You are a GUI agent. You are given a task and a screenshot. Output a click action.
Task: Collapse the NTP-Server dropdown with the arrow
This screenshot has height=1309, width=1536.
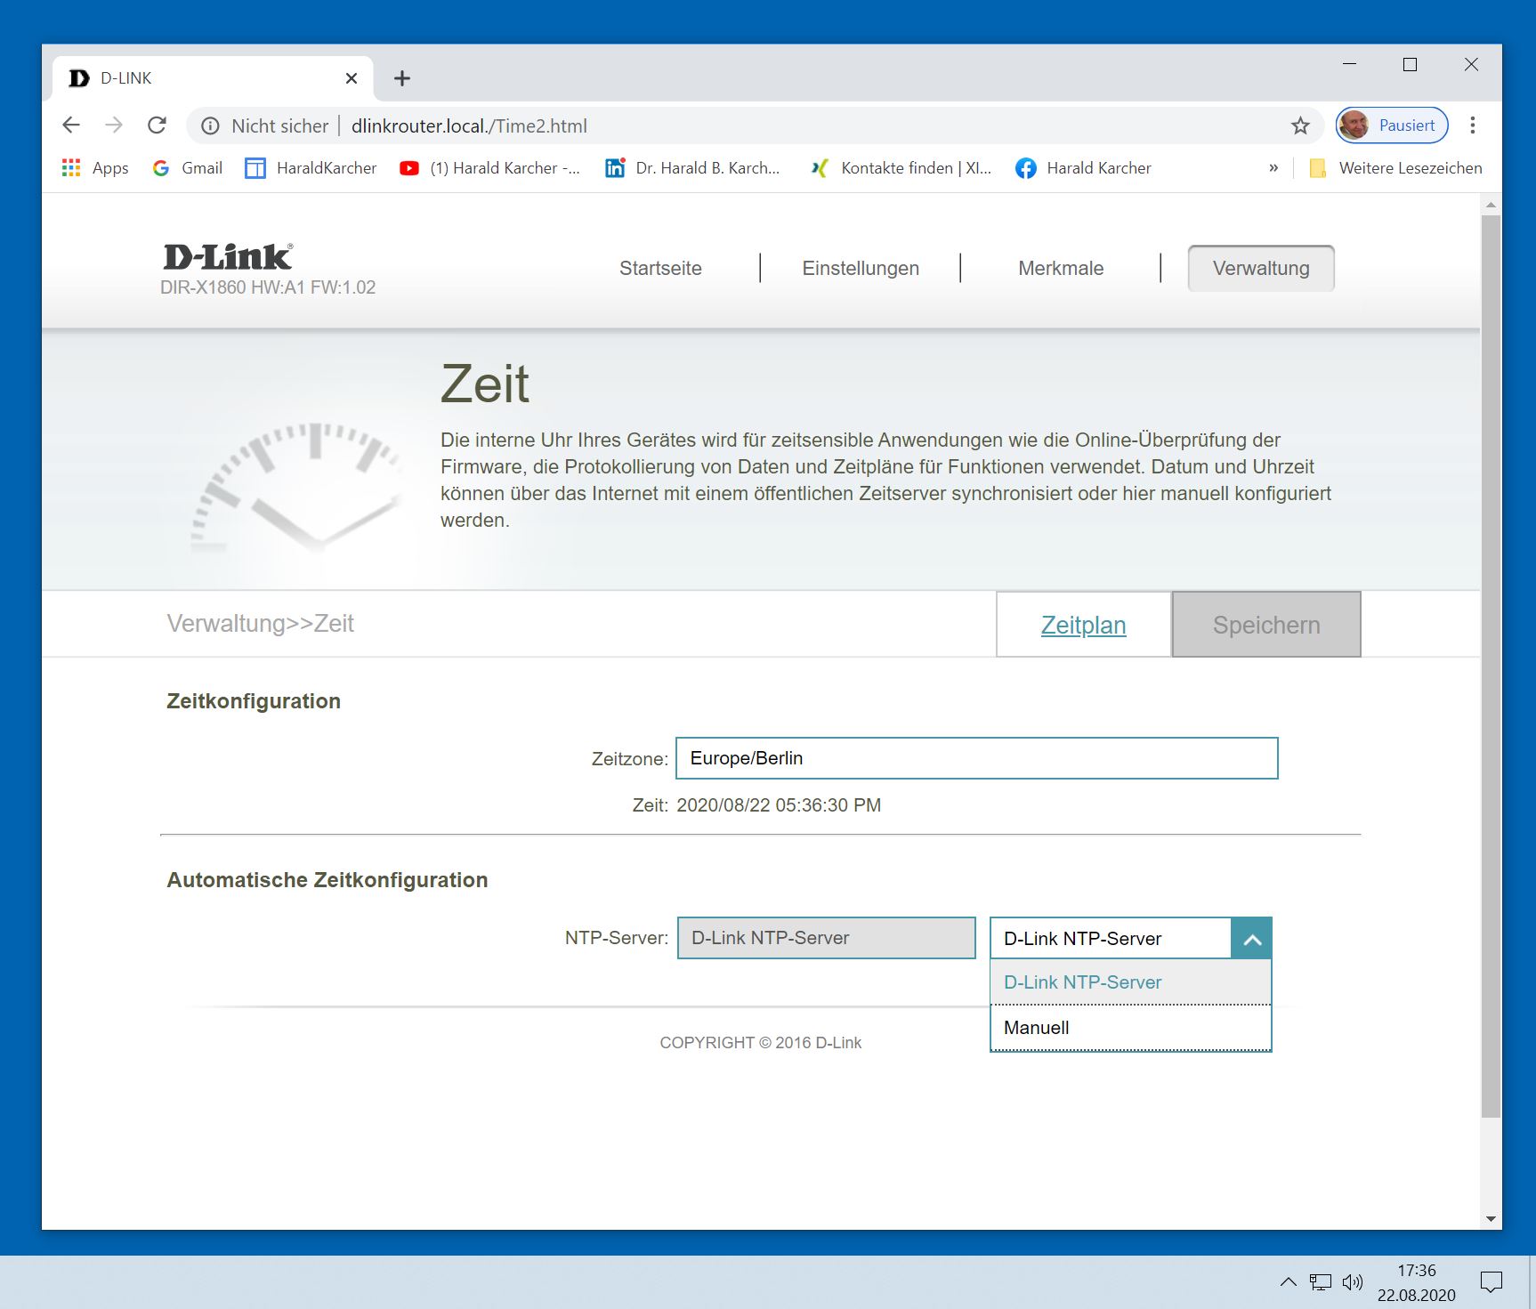coord(1252,939)
